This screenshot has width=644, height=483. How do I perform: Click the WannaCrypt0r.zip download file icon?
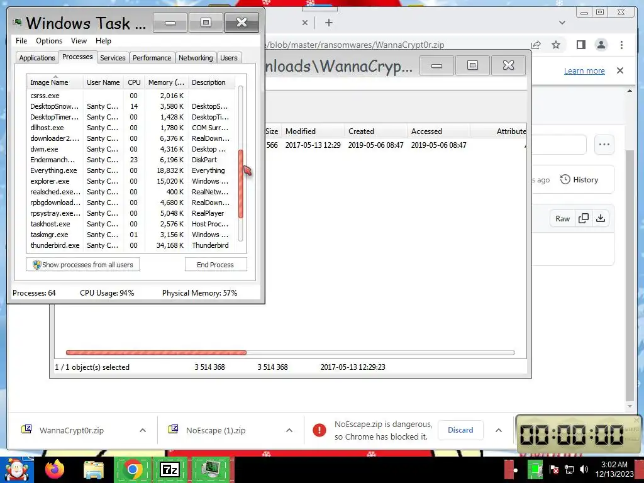pos(26,430)
